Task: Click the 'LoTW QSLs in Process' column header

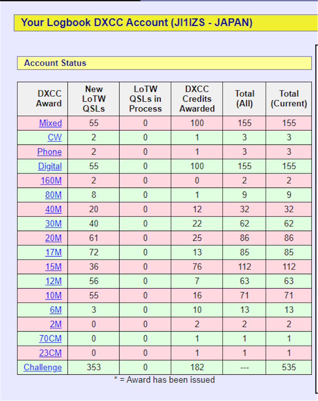Action: point(145,99)
